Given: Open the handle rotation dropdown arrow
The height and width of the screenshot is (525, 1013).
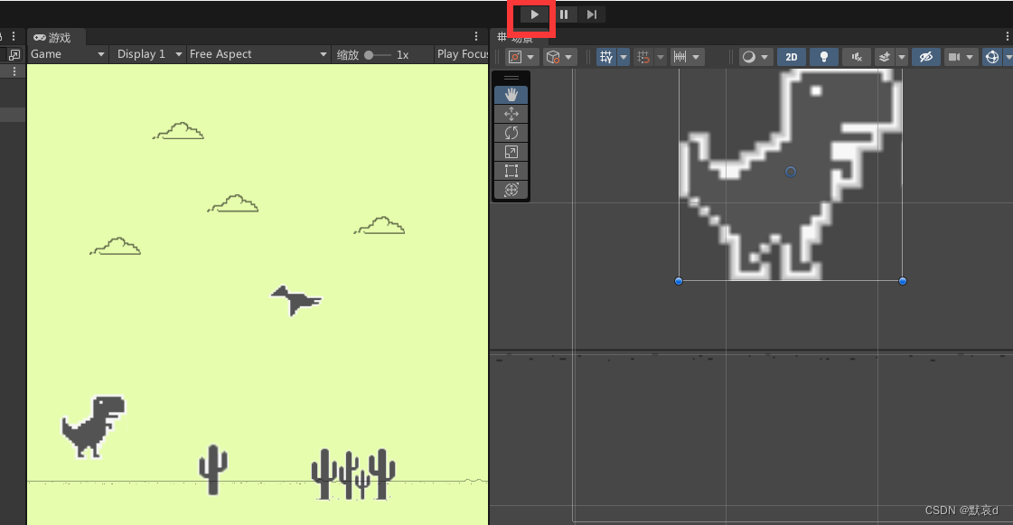Looking at the screenshot, I should (567, 57).
